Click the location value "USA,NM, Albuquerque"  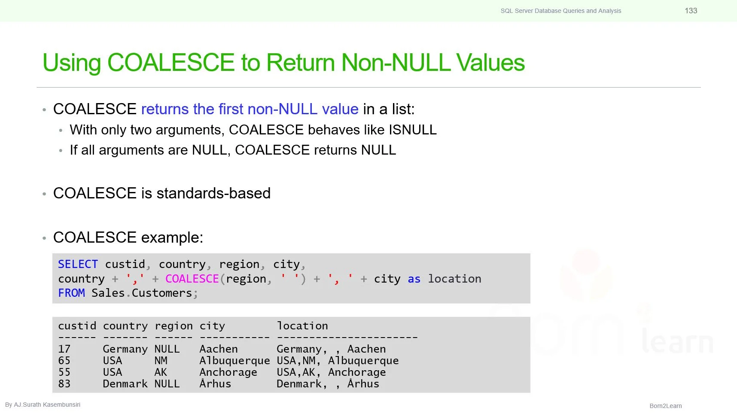tap(338, 361)
